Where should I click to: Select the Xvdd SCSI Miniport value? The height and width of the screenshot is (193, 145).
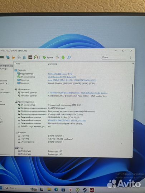tap(57, 108)
